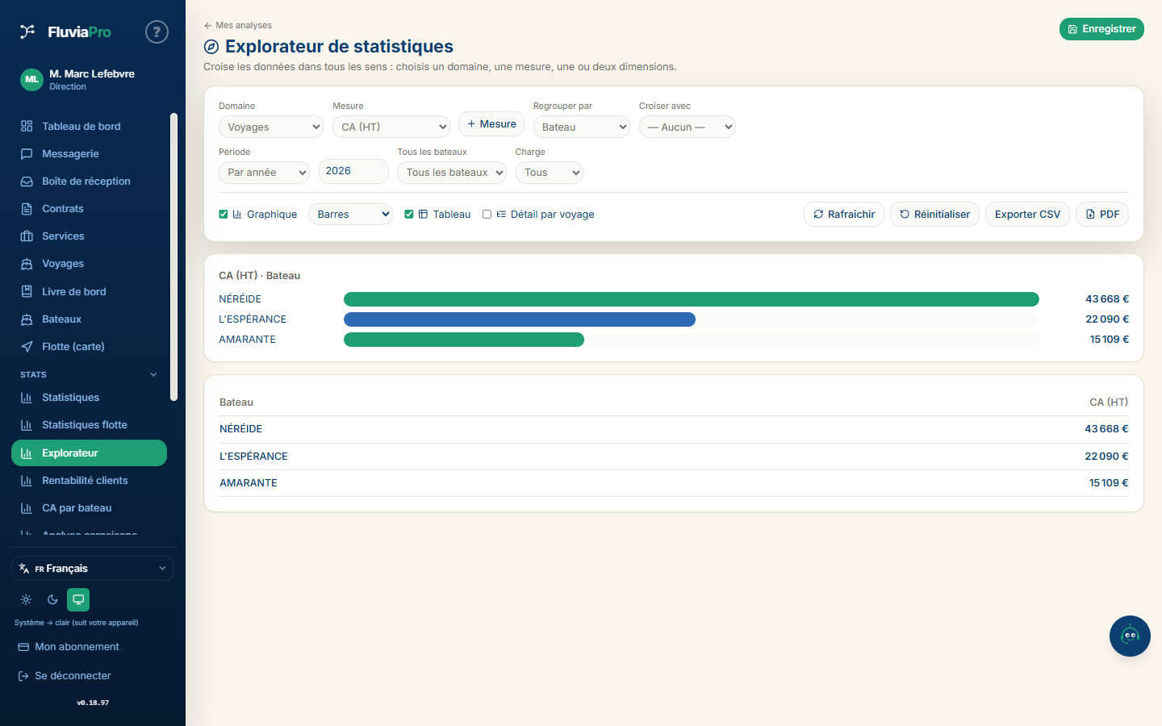Switch to light theme sun icon
The image size is (1162, 726).
pyautogui.click(x=26, y=599)
